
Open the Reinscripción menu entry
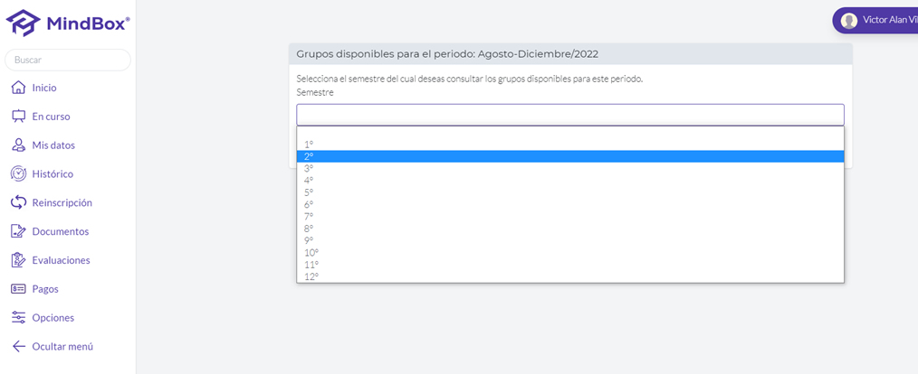[62, 202]
